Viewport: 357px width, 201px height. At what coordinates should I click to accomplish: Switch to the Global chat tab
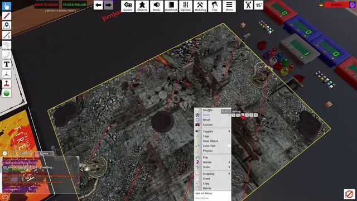click(25, 154)
